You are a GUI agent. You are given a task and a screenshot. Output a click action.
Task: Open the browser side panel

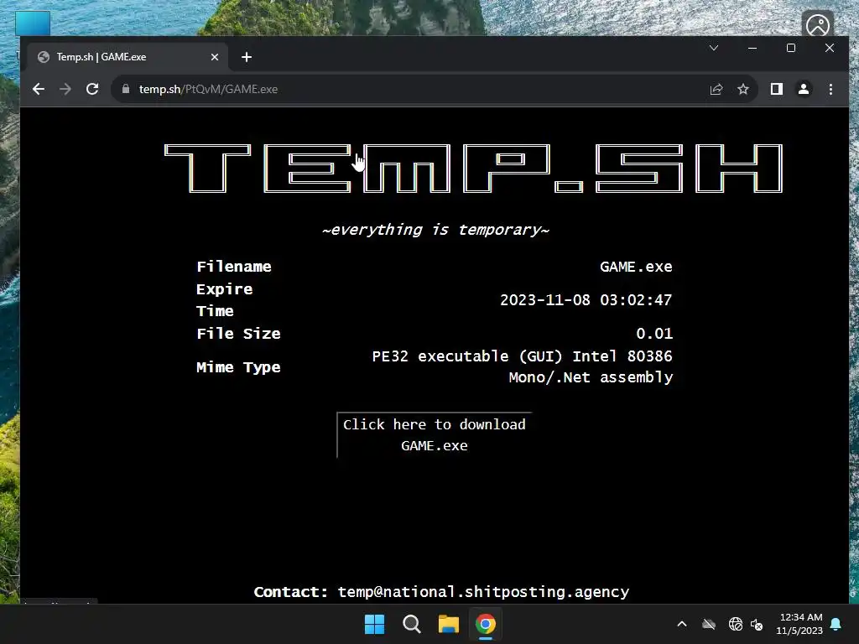coord(776,89)
